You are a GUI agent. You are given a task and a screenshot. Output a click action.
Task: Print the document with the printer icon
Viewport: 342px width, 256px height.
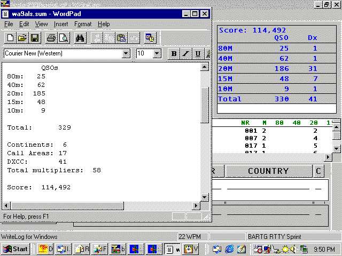coord(51,38)
